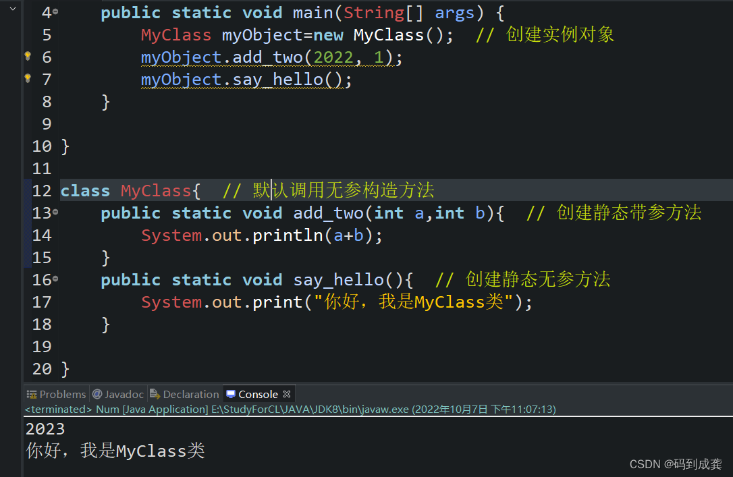Click line number 12 in the gutter
733x477 pixels.
click(41, 190)
